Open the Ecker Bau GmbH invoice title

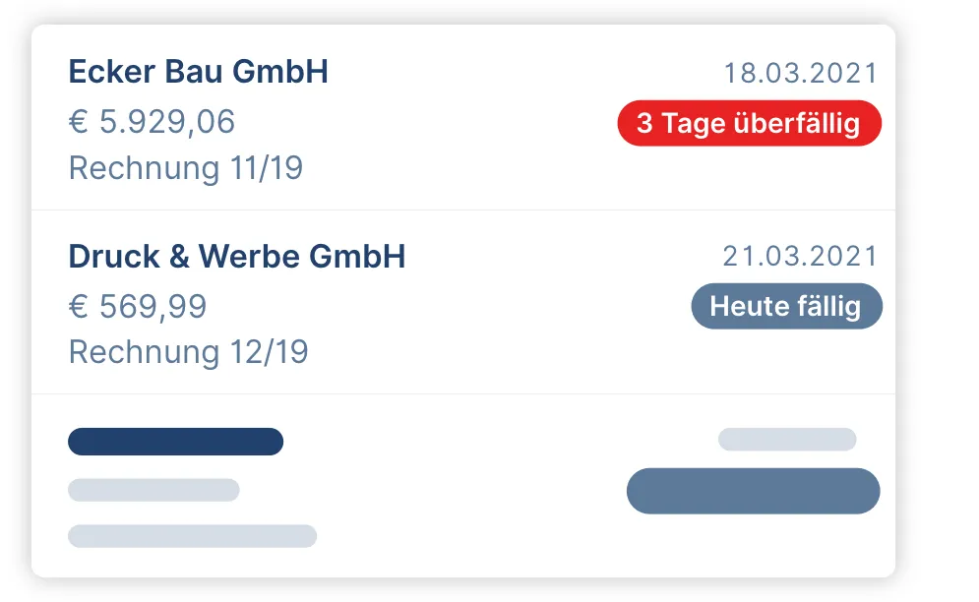click(x=198, y=71)
